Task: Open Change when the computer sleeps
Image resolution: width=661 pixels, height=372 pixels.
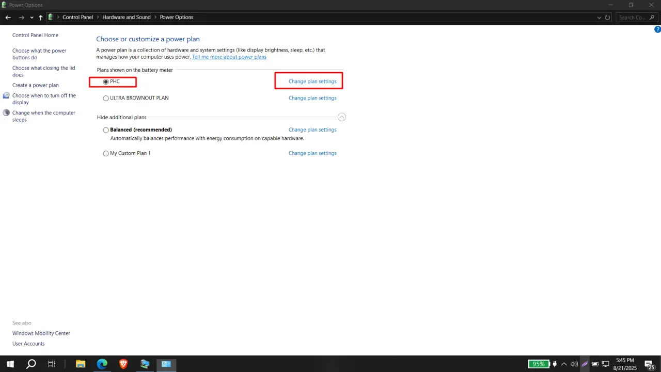Action: click(x=44, y=116)
